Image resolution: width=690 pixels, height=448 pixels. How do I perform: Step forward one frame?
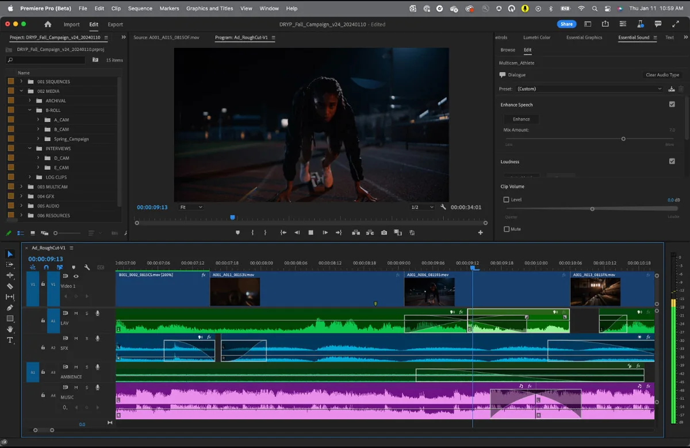tap(325, 233)
